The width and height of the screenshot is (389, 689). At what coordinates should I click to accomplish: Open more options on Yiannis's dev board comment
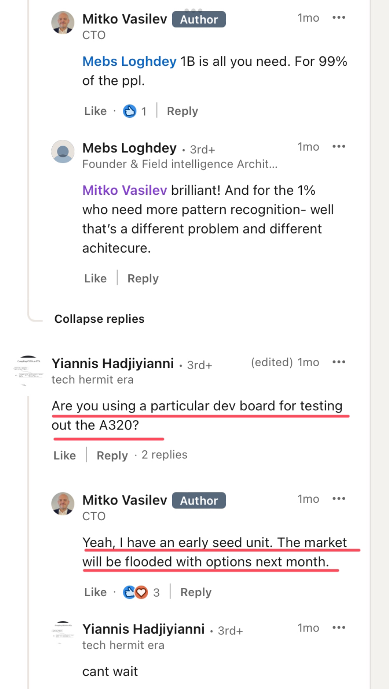pyautogui.click(x=339, y=362)
